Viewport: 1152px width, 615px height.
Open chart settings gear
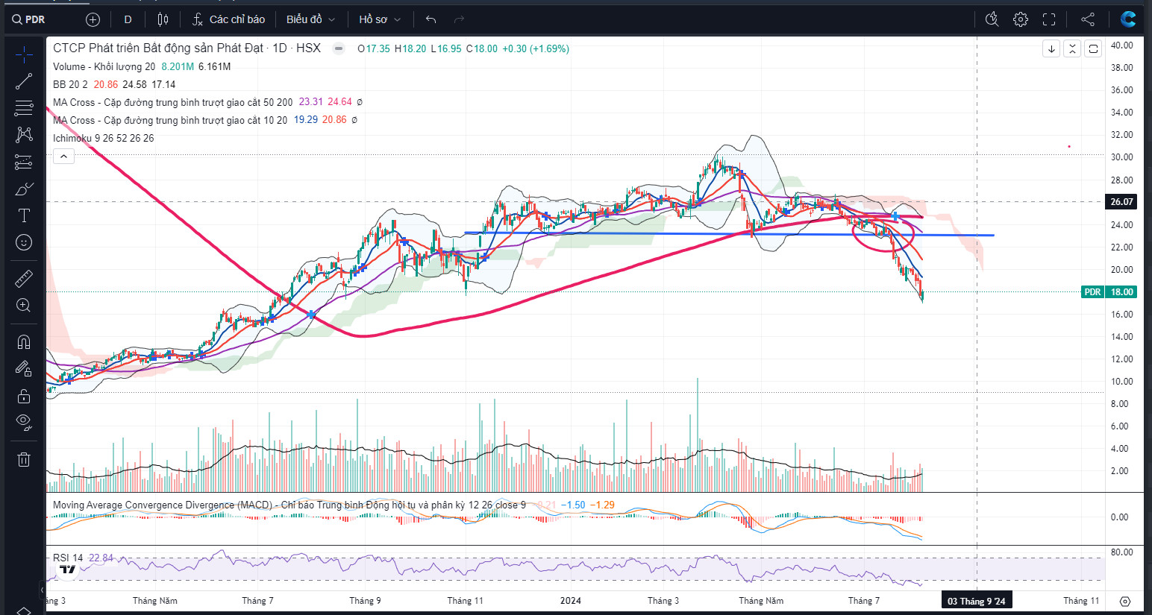point(1021,19)
